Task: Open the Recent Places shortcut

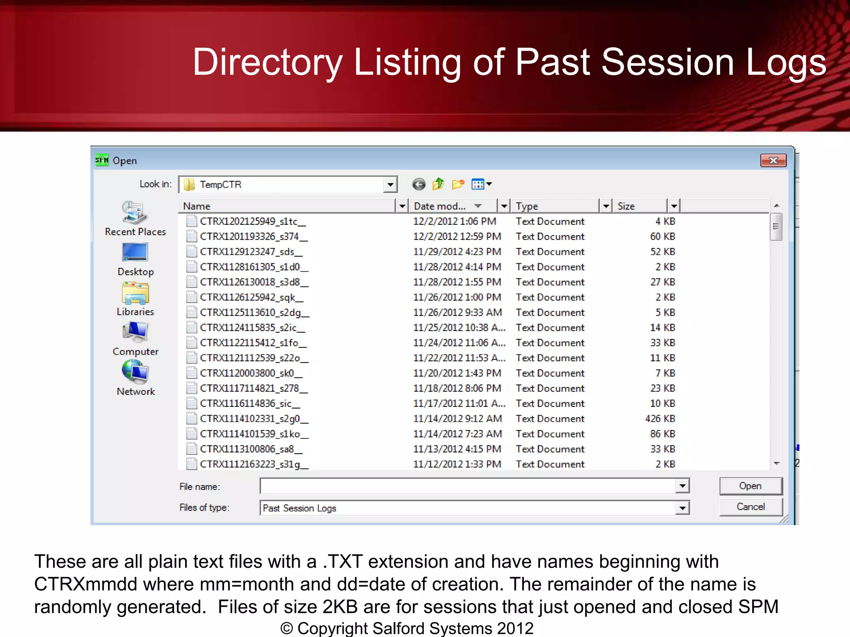Action: pos(135,219)
